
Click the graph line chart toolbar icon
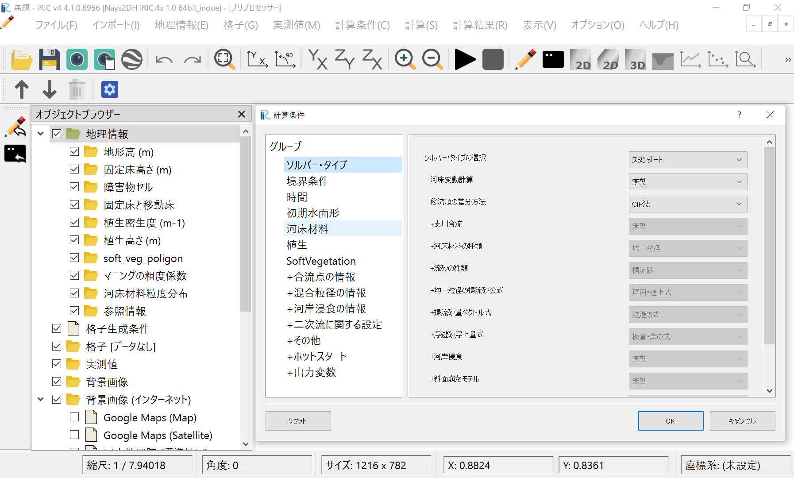pyautogui.click(x=690, y=59)
